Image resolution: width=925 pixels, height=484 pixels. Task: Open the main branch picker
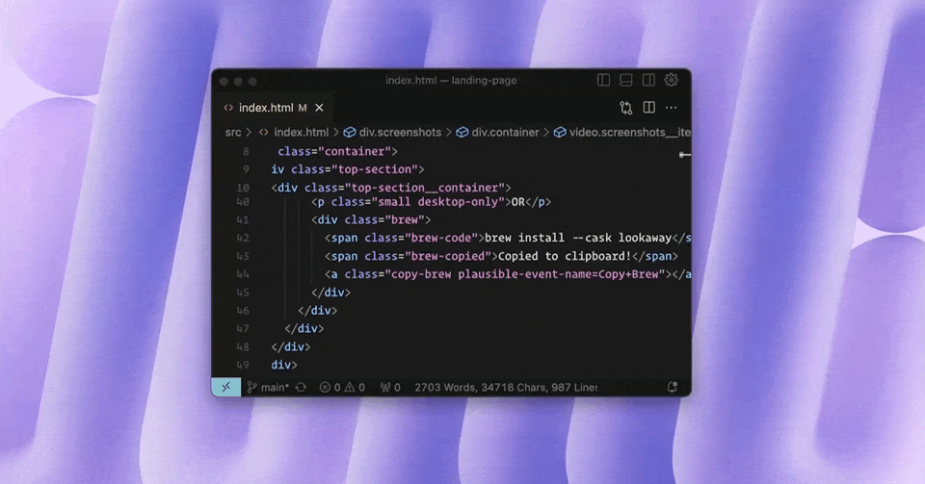click(x=268, y=387)
